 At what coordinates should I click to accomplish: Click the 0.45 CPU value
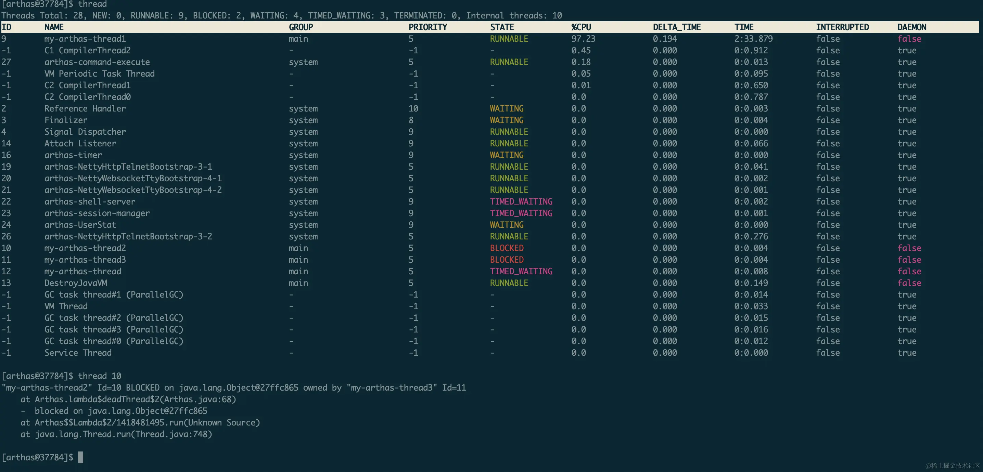tap(581, 50)
